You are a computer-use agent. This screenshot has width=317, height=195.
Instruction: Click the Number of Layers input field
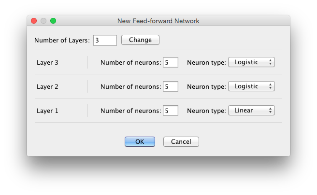coord(105,40)
